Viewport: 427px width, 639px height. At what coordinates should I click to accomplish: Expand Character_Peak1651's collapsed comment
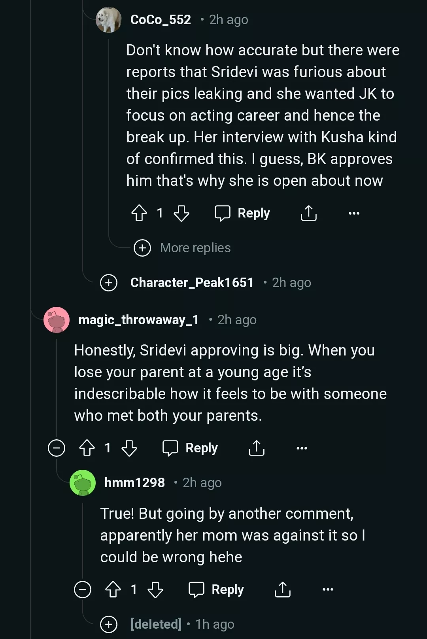coord(109,283)
